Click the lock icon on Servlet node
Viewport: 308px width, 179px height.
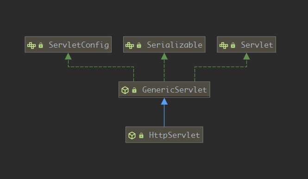tap(233, 45)
